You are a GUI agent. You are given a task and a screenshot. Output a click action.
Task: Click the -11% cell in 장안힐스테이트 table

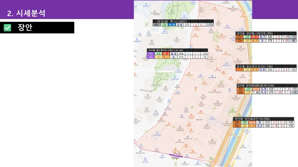pos(293,37)
